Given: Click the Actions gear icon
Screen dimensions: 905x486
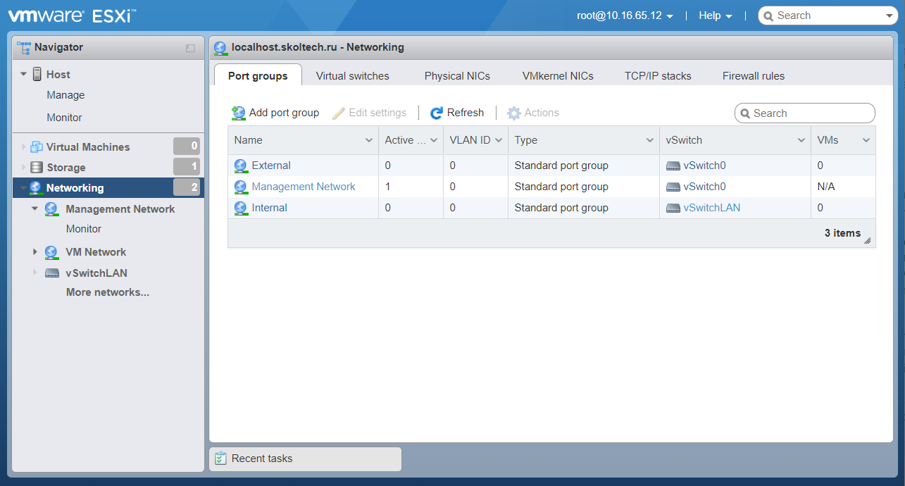Looking at the screenshot, I should pos(514,113).
